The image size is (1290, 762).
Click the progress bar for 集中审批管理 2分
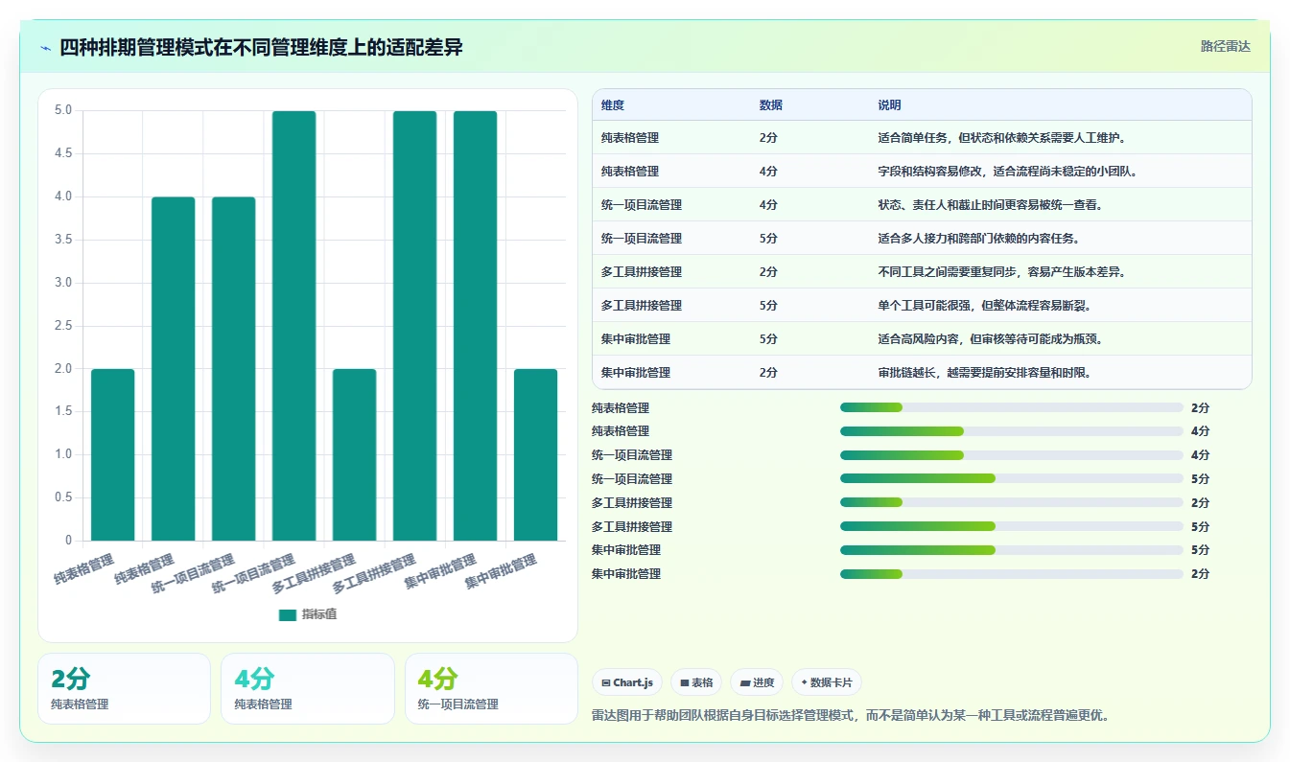pyautogui.click(x=1012, y=574)
